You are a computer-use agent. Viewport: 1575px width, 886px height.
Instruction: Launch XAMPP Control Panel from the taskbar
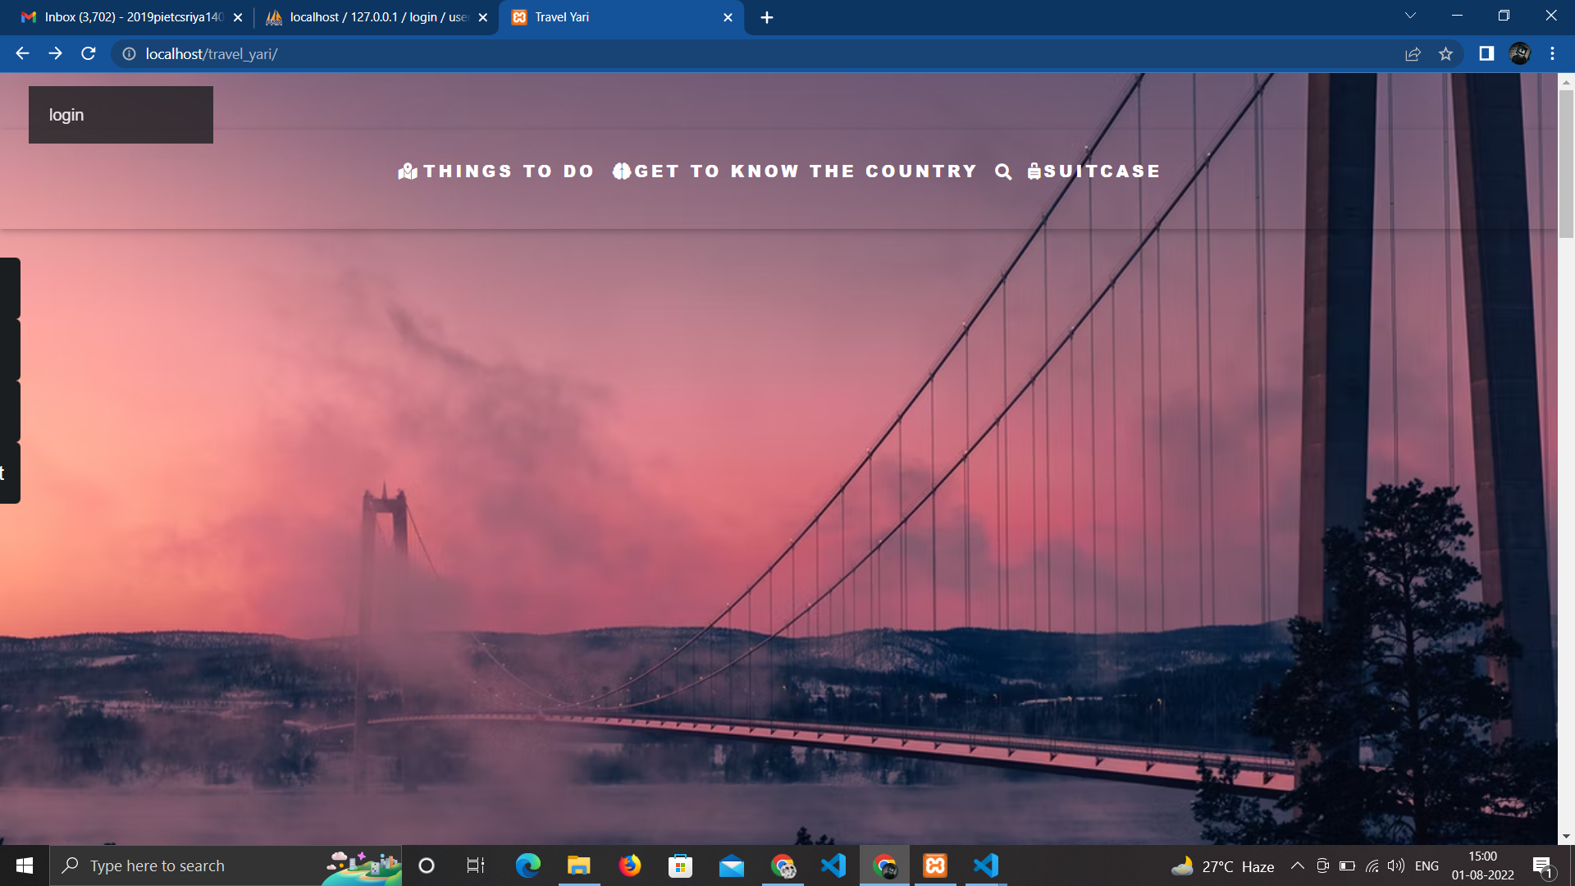(935, 865)
